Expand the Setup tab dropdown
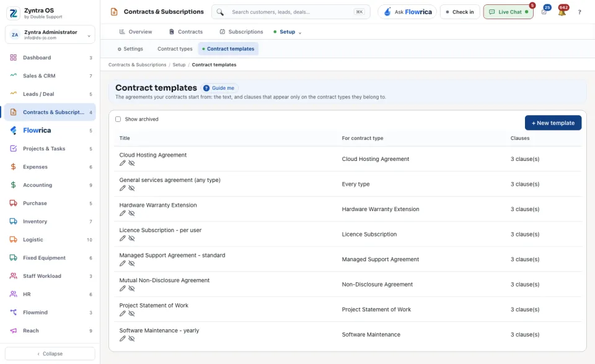The height and width of the screenshot is (364, 595). point(300,33)
